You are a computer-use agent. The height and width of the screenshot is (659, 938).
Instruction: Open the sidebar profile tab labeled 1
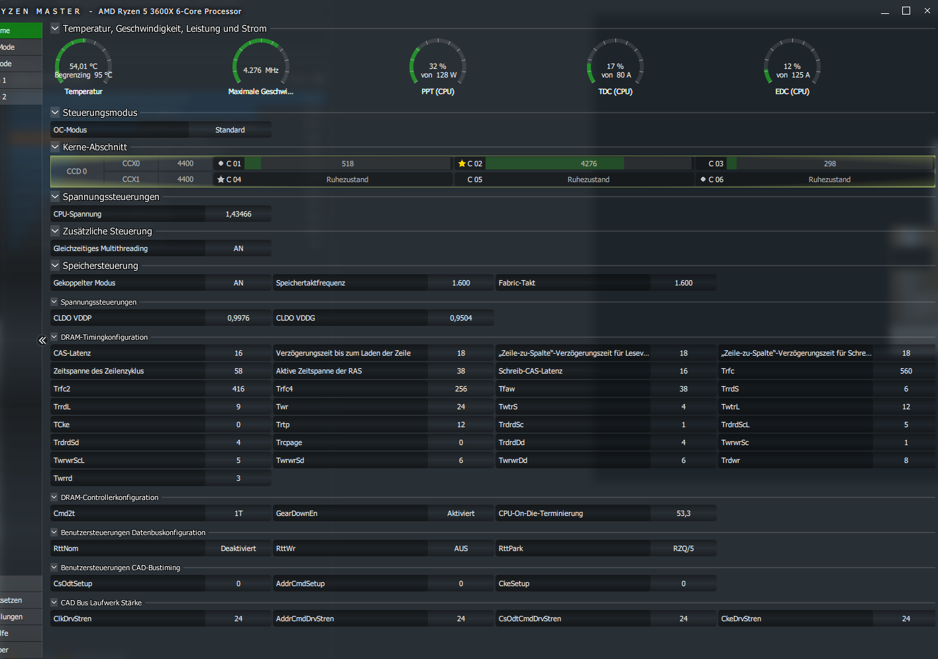pyautogui.click(x=21, y=80)
